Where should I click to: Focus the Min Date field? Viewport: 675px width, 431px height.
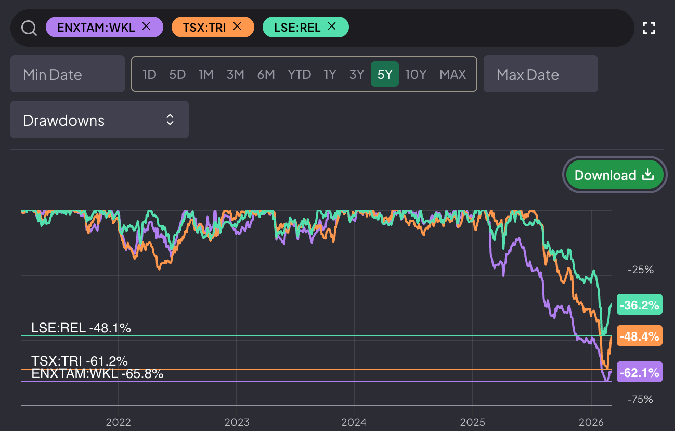pos(68,74)
